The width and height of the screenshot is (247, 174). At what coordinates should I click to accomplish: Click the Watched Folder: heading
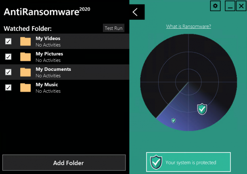[x=27, y=29]
